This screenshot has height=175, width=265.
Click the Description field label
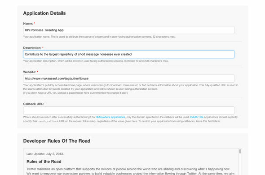[32, 48]
